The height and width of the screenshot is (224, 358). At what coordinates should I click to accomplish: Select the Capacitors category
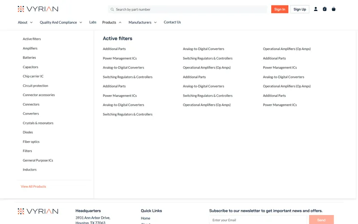30,67
